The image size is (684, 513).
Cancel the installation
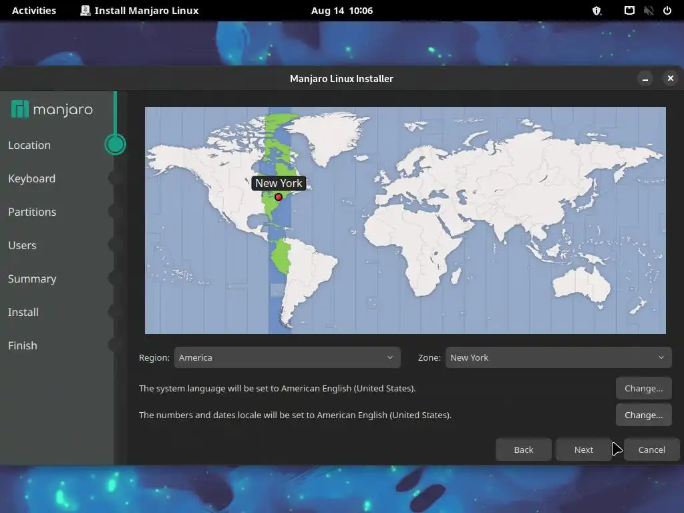click(652, 450)
